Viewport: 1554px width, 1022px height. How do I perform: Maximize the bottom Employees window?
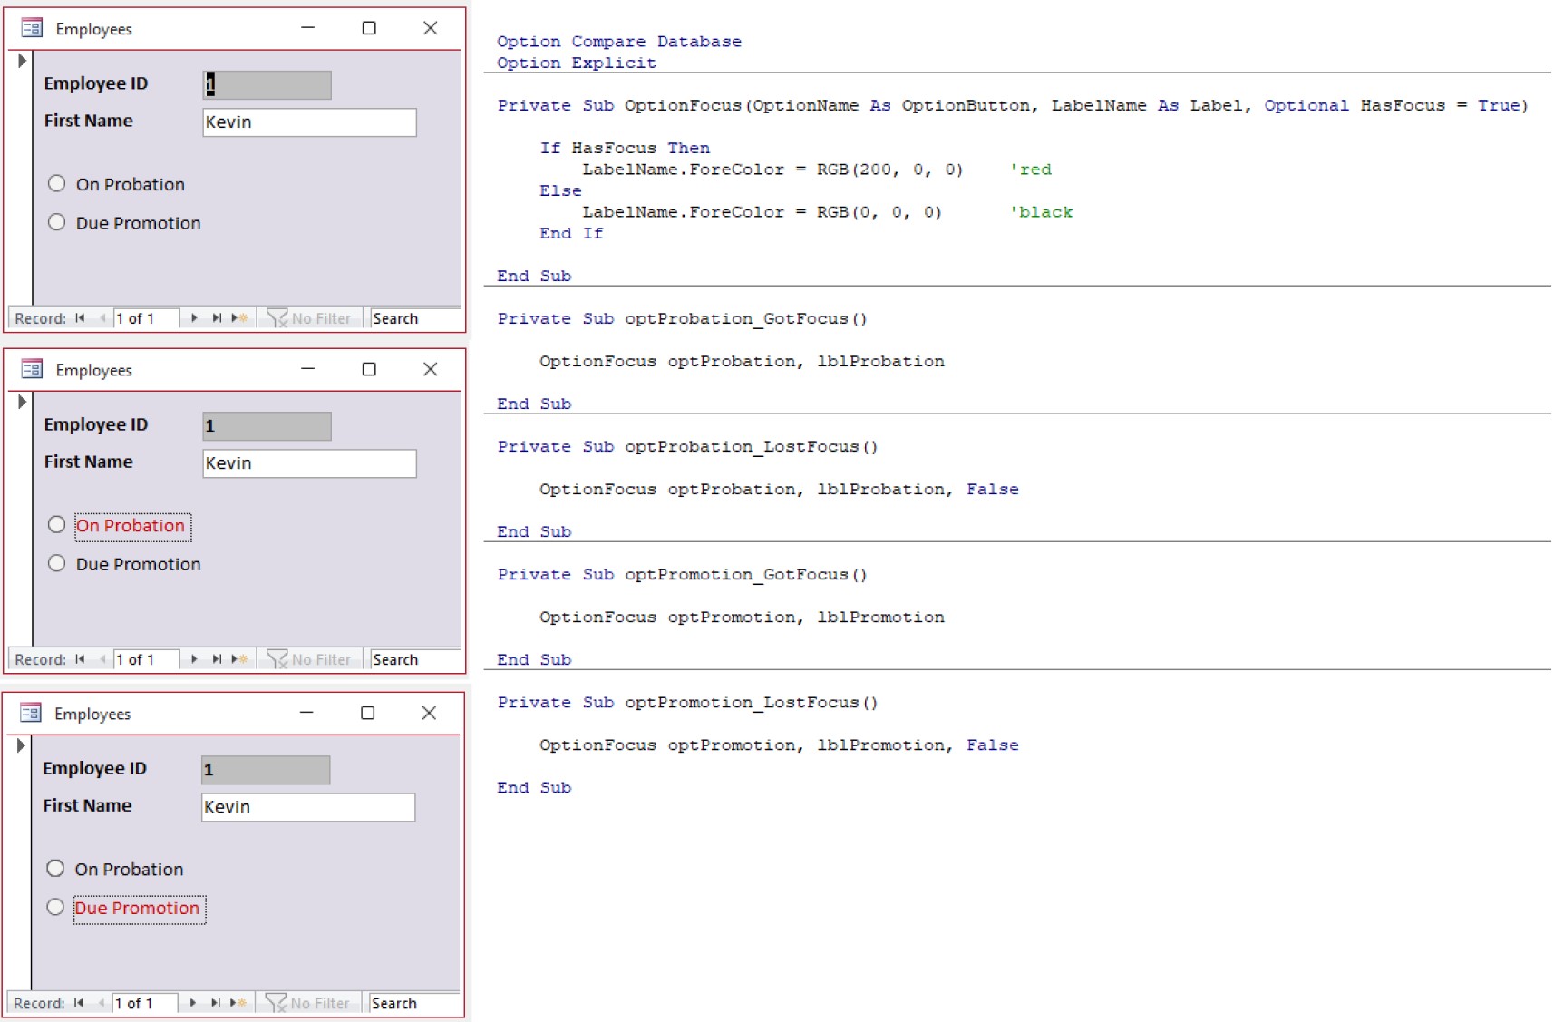[367, 713]
